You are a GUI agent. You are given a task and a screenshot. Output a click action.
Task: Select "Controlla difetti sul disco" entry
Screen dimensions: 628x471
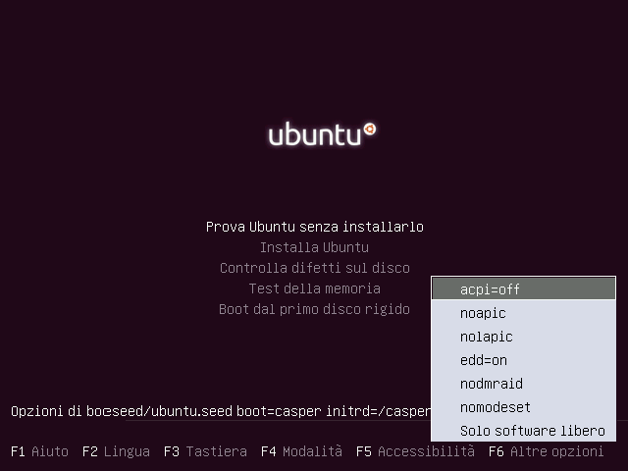click(314, 268)
